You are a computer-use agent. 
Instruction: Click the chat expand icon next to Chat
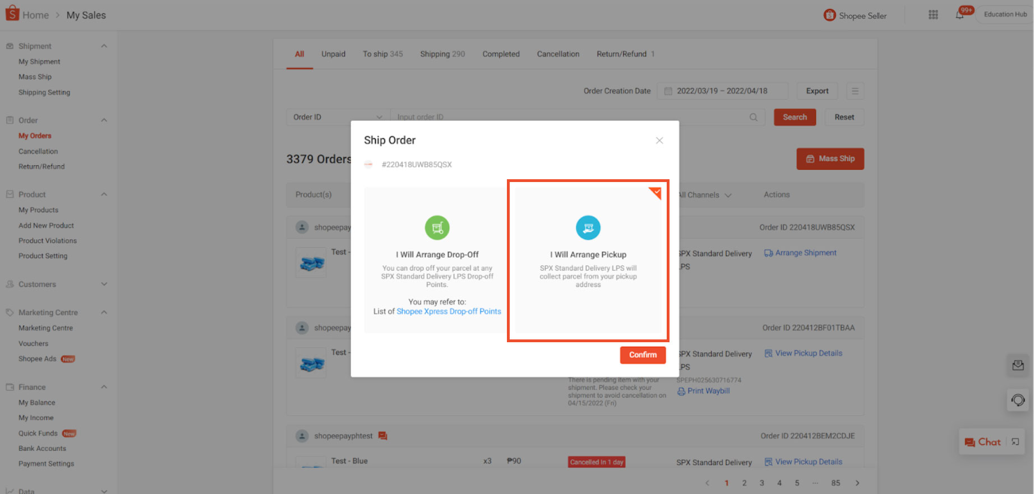click(x=1015, y=442)
